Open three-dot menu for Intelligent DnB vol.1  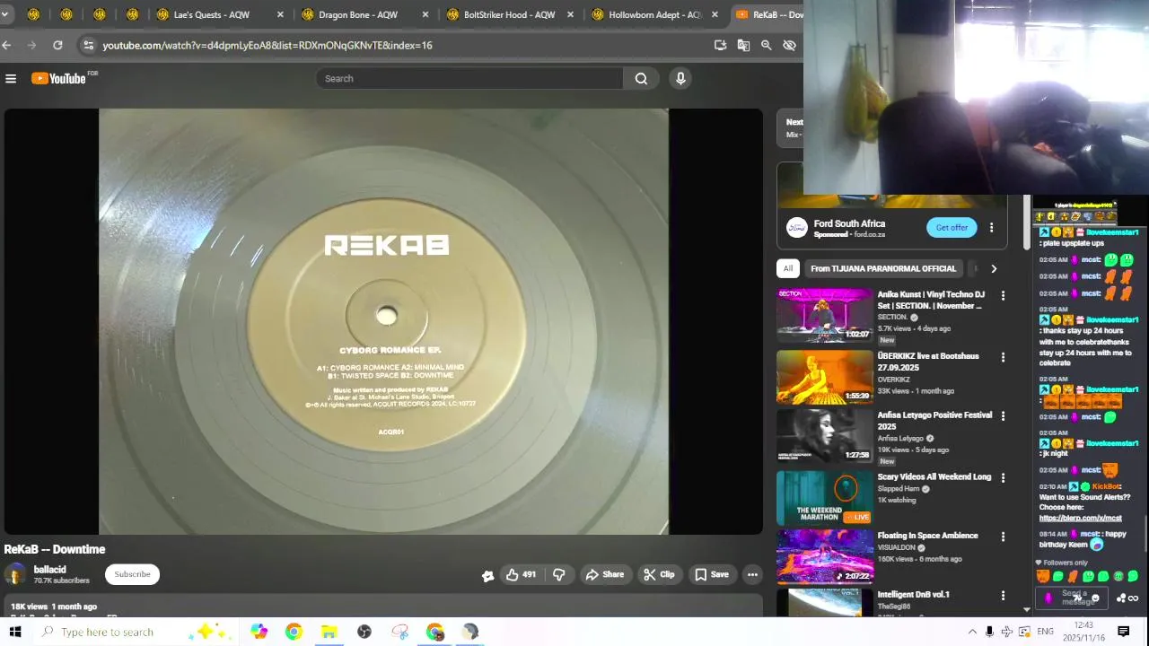pyautogui.click(x=1003, y=596)
